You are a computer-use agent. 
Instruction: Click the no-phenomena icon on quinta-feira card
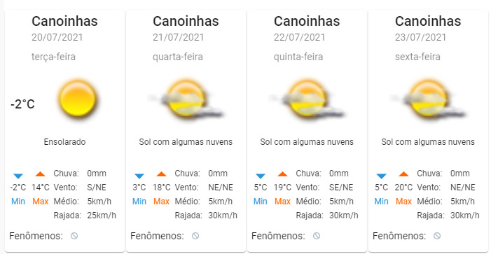point(317,236)
